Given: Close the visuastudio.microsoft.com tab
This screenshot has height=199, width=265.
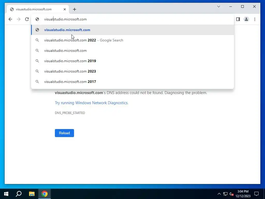Looking at the screenshot, I should 64,9.
